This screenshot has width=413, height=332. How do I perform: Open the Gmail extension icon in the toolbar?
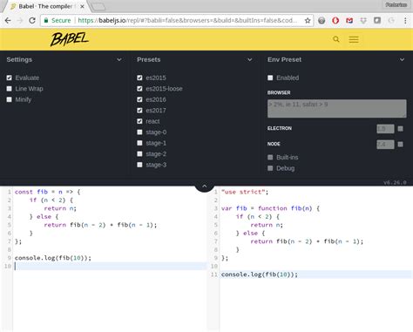349,20
